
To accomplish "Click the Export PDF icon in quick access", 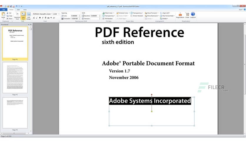I will coord(14,6).
